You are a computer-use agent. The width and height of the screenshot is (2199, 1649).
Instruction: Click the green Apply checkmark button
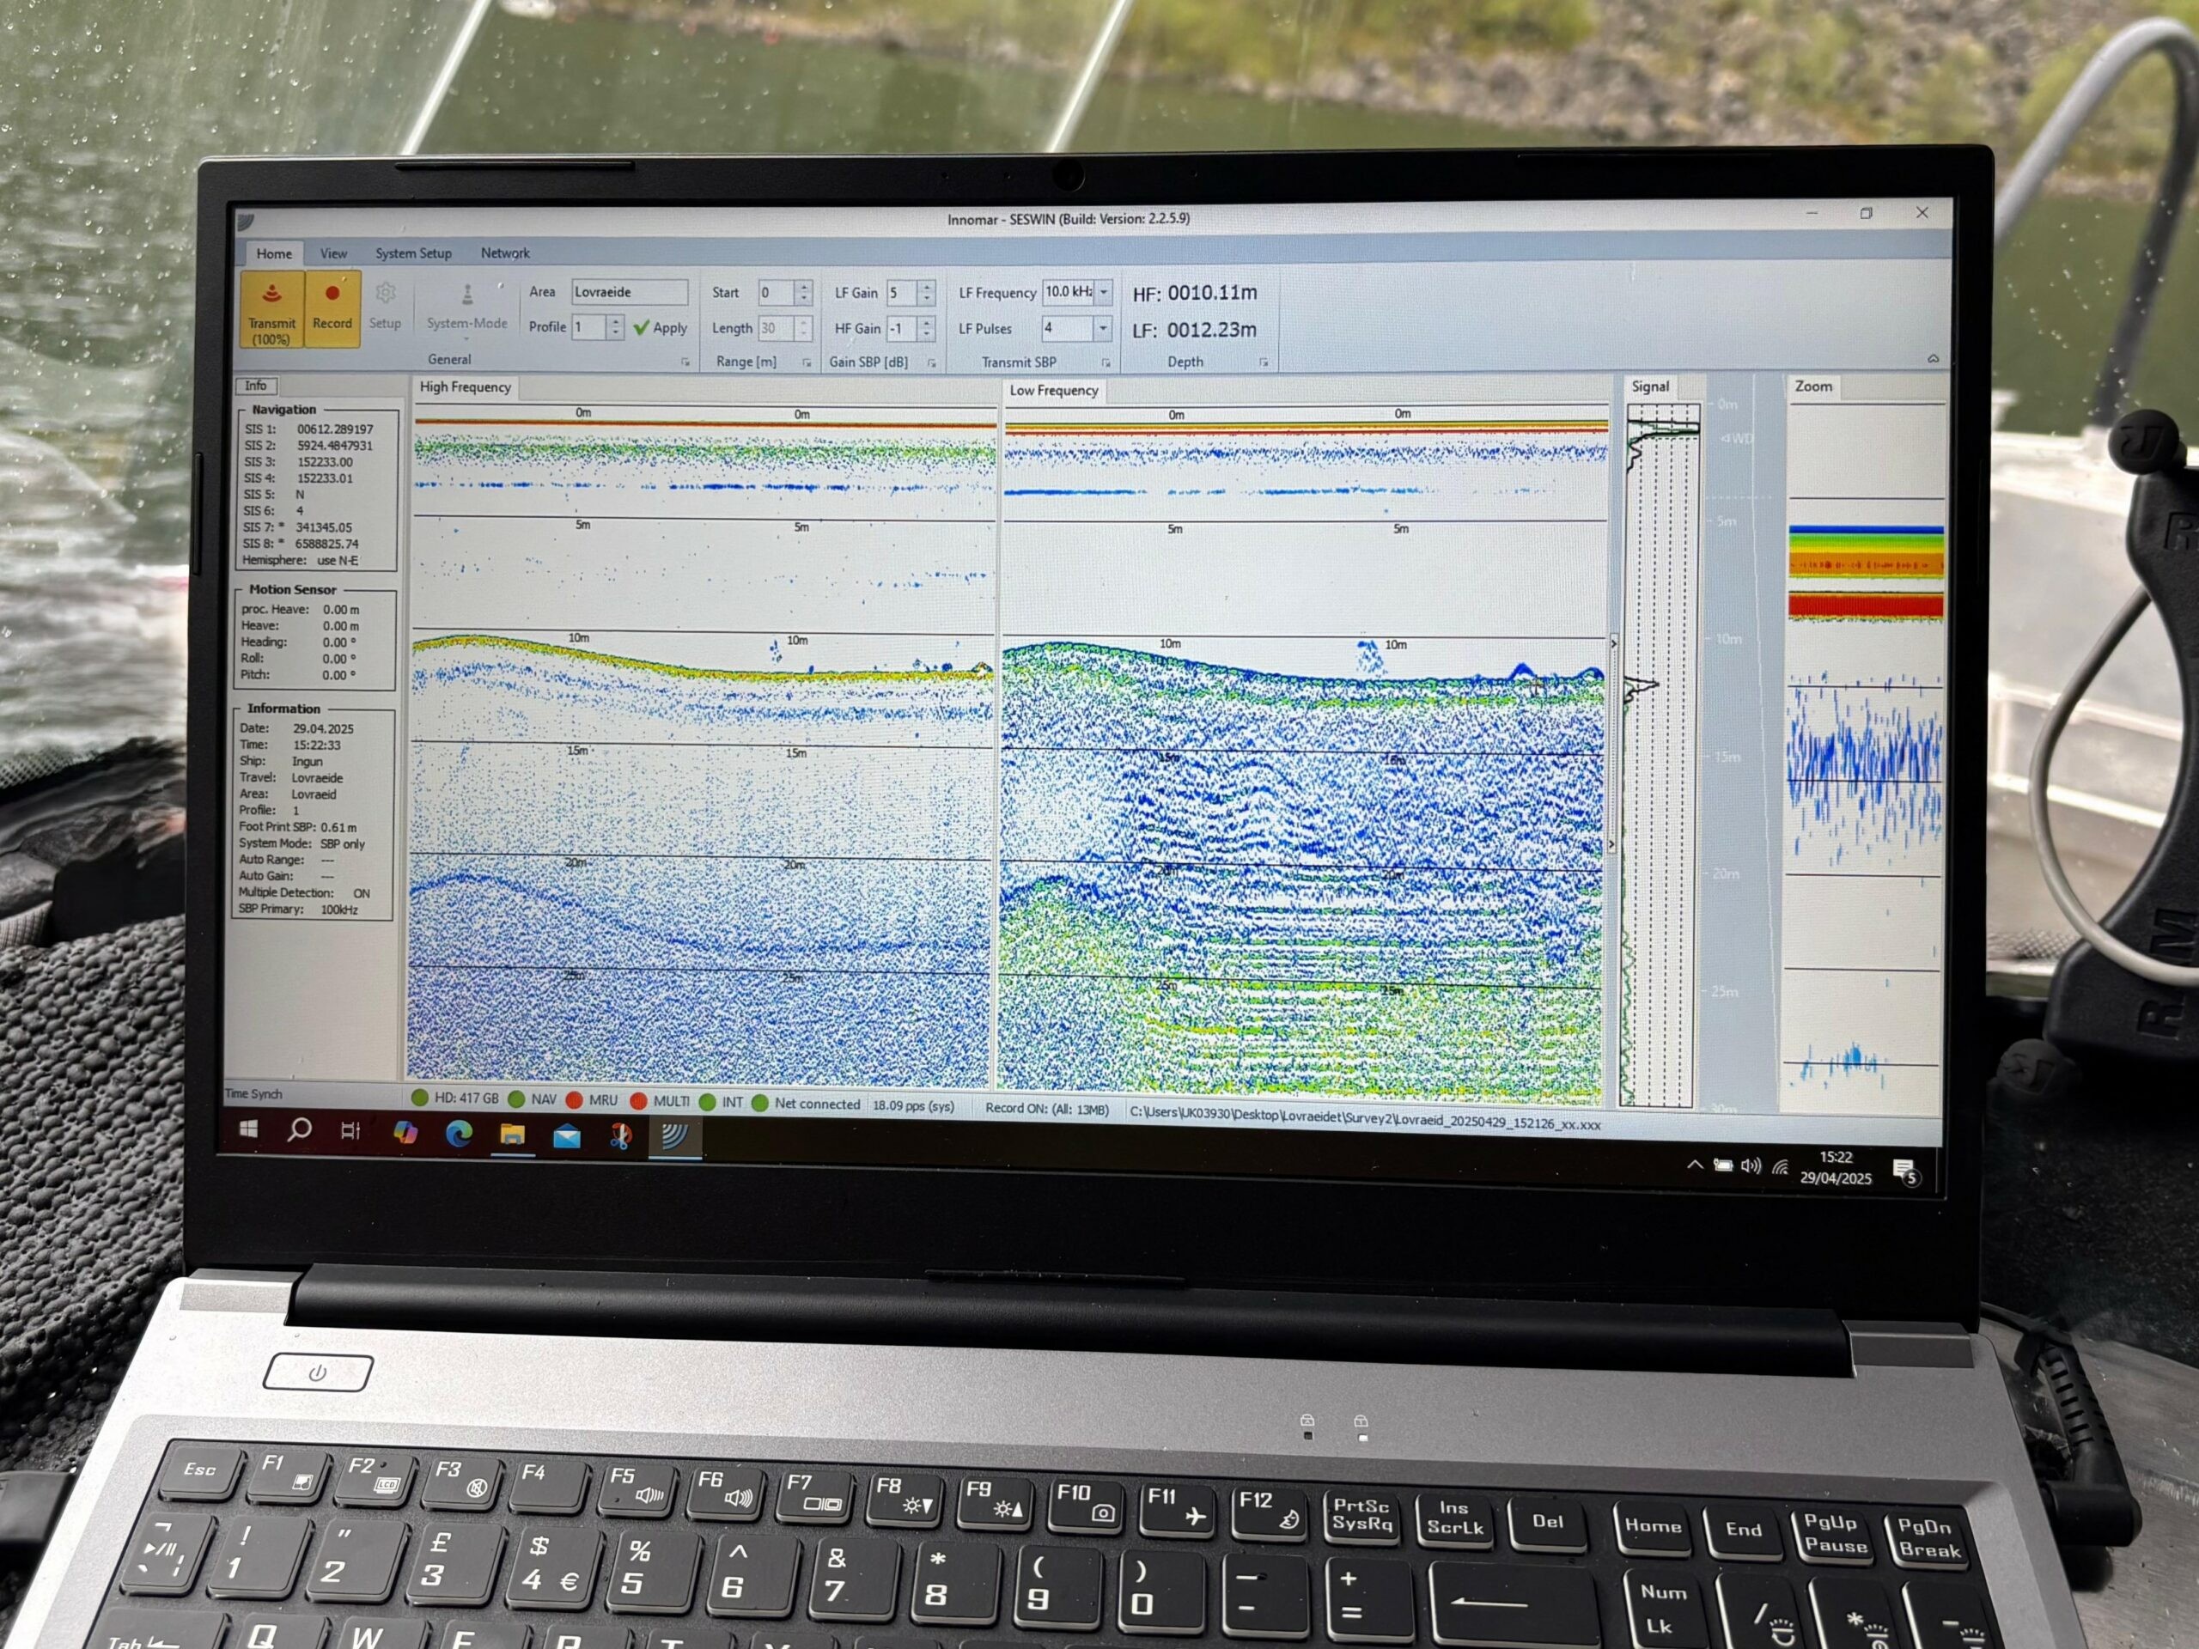pos(660,328)
